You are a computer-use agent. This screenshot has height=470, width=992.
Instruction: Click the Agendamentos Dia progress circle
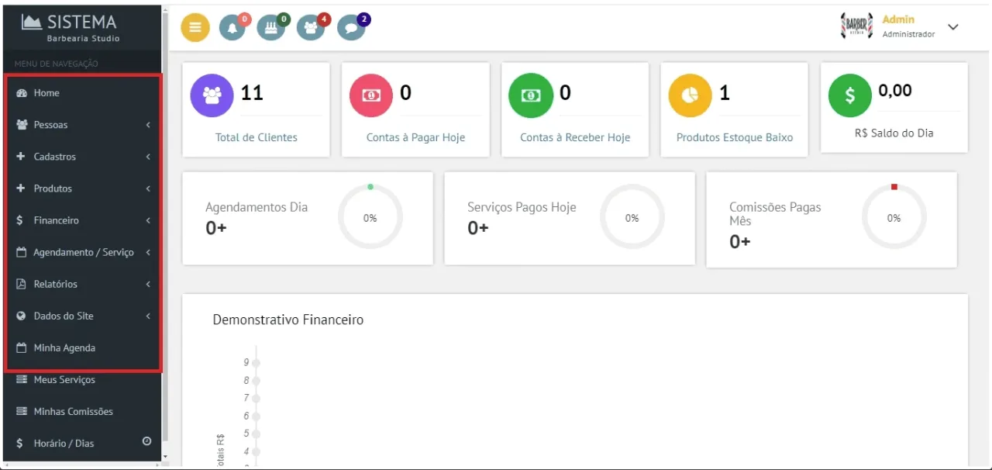(x=370, y=216)
